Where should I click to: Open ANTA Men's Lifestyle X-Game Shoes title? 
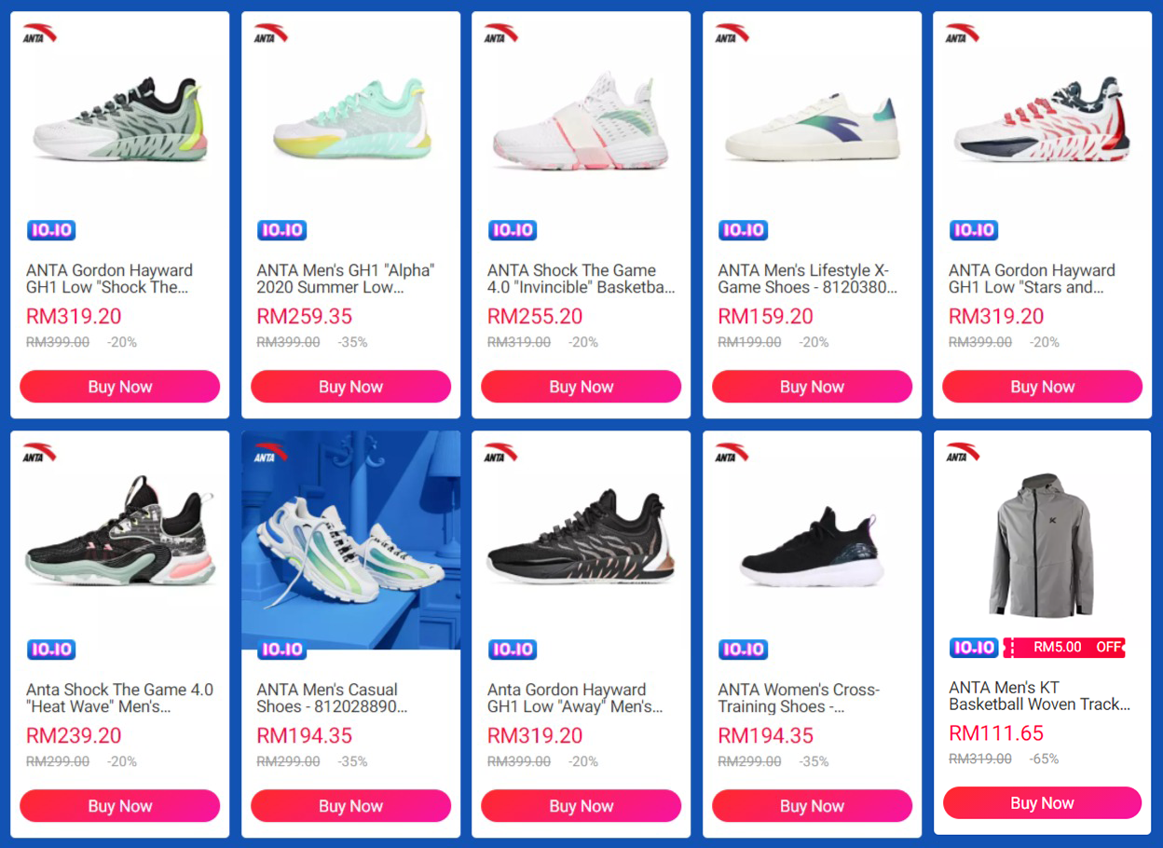[807, 279]
